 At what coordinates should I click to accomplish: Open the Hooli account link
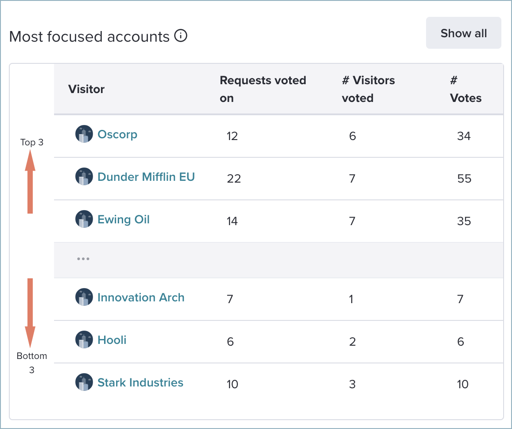112,340
